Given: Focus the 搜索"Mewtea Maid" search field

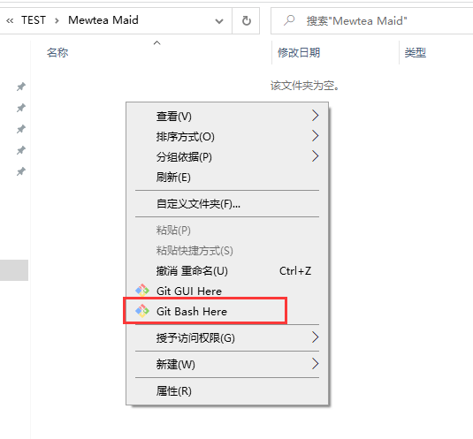Looking at the screenshot, I should coord(371,21).
